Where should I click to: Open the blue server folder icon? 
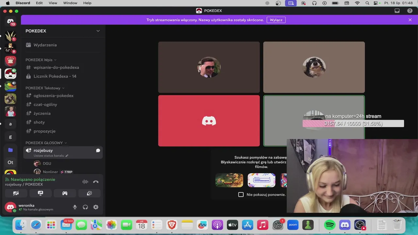coord(10,150)
